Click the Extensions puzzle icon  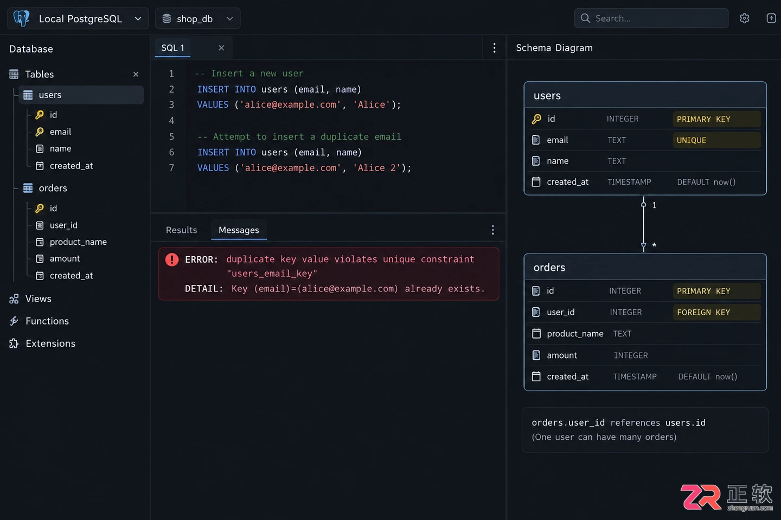point(14,343)
